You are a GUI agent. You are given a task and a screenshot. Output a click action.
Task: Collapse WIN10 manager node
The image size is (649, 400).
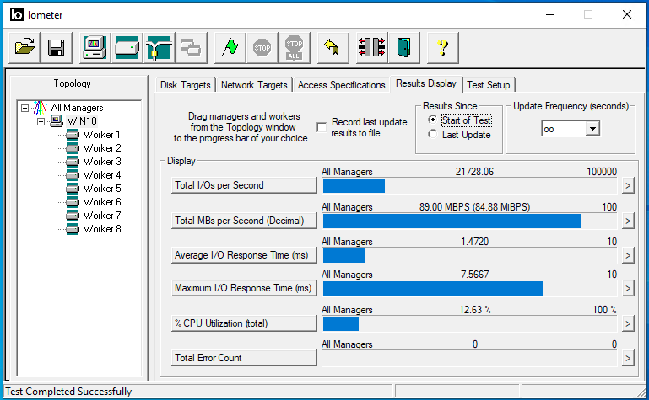(41, 121)
